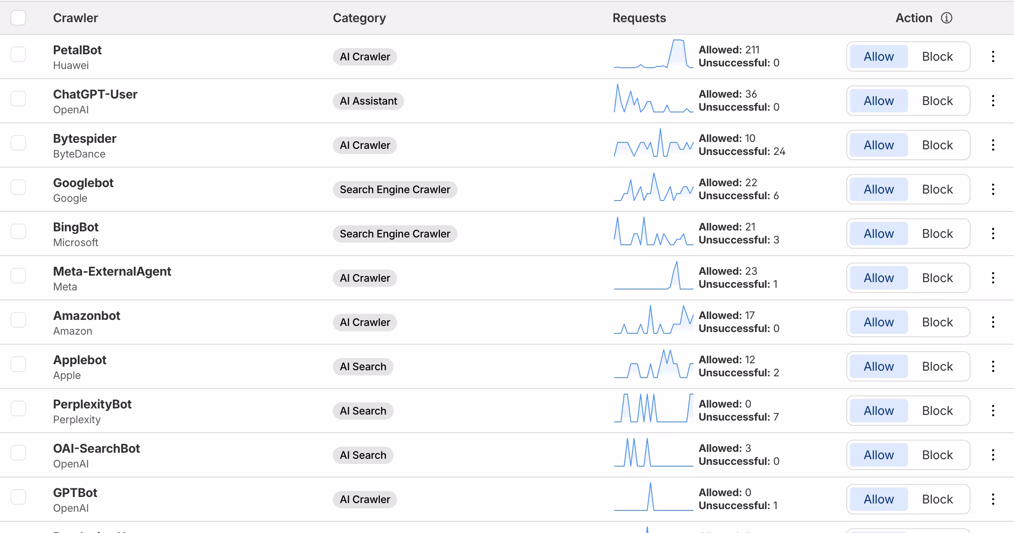Block the Amazonbot crawler
Viewport: 1014px width, 533px height.
point(938,322)
